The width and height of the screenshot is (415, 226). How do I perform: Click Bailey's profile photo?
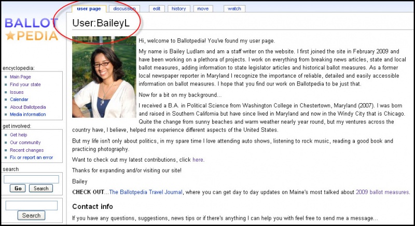point(104,77)
